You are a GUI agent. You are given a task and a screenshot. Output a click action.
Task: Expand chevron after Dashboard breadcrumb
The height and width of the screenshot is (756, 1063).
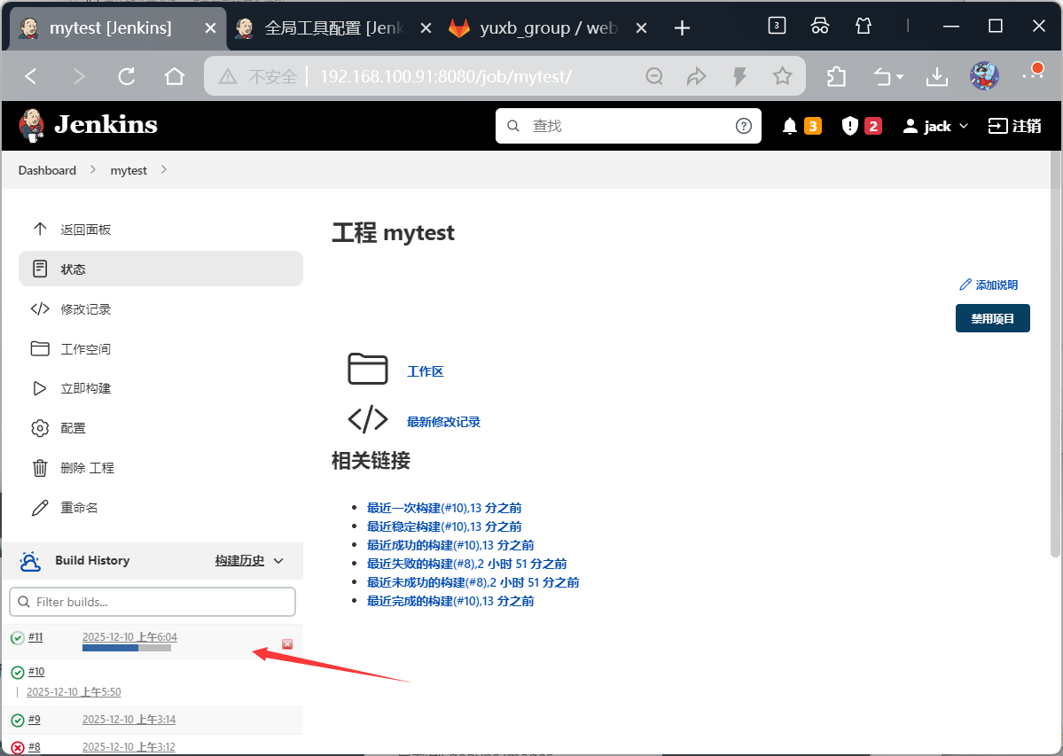pyautogui.click(x=93, y=169)
